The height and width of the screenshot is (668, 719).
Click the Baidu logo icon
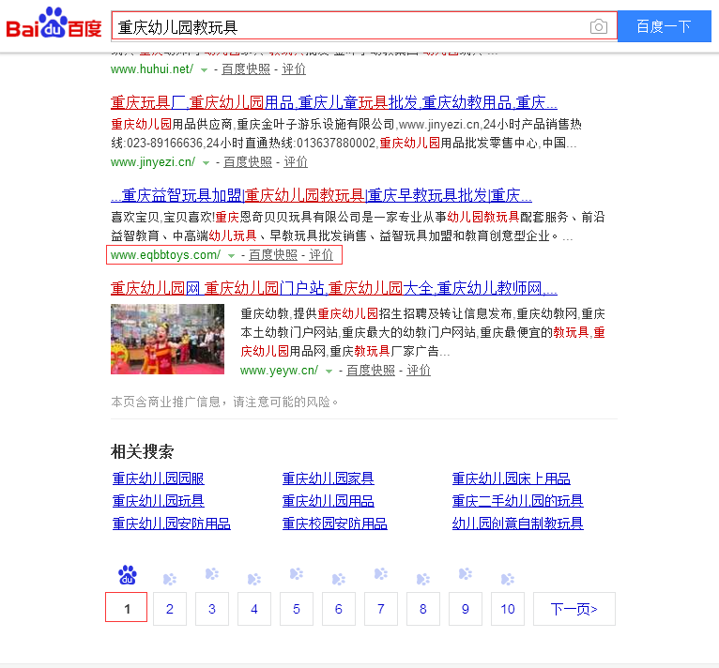click(x=54, y=25)
